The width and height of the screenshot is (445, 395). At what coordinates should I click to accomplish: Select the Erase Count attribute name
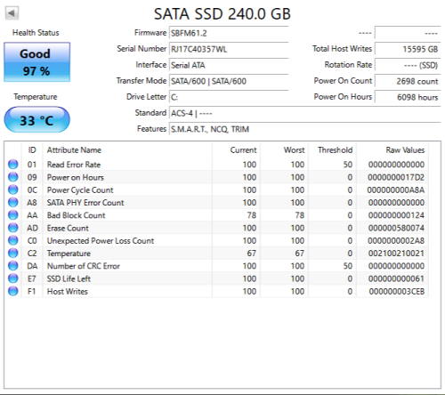[x=68, y=229]
